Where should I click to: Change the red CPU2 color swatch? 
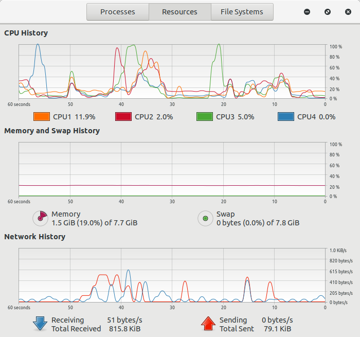123,117
